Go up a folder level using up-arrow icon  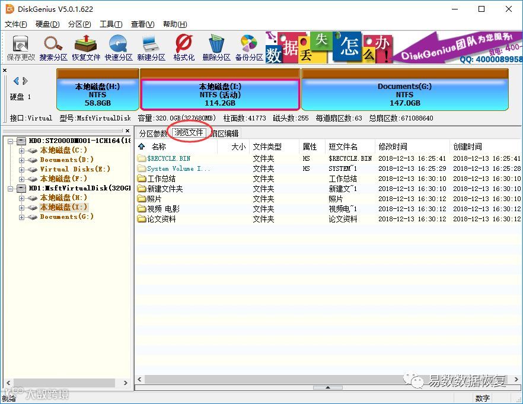point(141,147)
